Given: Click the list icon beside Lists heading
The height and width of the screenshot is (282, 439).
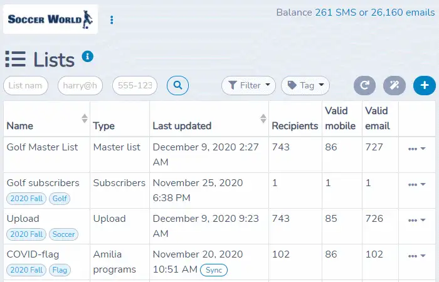Looking at the screenshot, I should point(16,59).
